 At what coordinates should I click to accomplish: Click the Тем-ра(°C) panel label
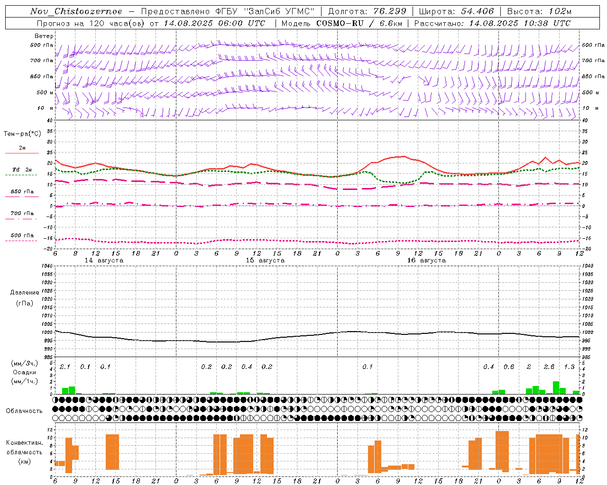pyautogui.click(x=22, y=134)
